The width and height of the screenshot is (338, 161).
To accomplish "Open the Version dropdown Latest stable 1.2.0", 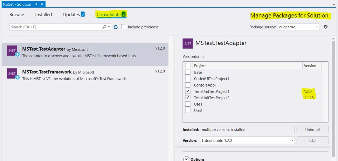I will pyautogui.click(x=248, y=141).
